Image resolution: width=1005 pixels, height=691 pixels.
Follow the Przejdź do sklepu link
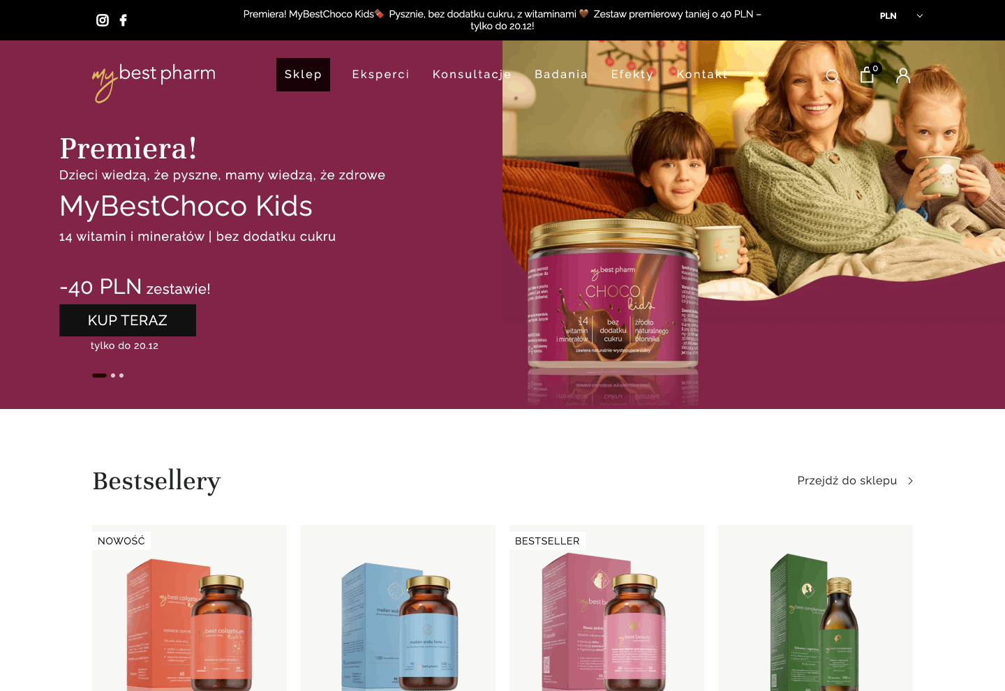(847, 481)
